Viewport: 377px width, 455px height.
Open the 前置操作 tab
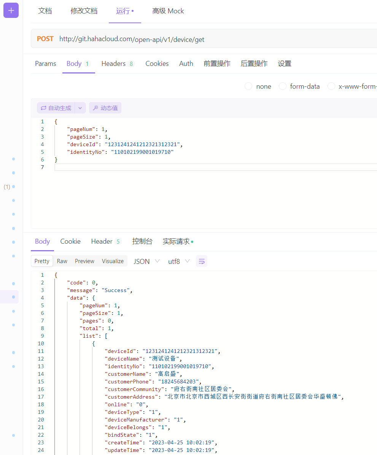click(x=217, y=64)
